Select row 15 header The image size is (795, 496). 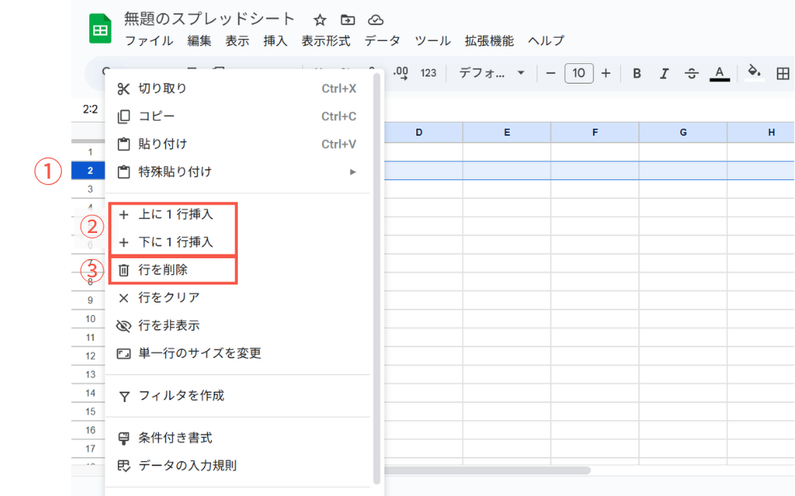coord(90,411)
